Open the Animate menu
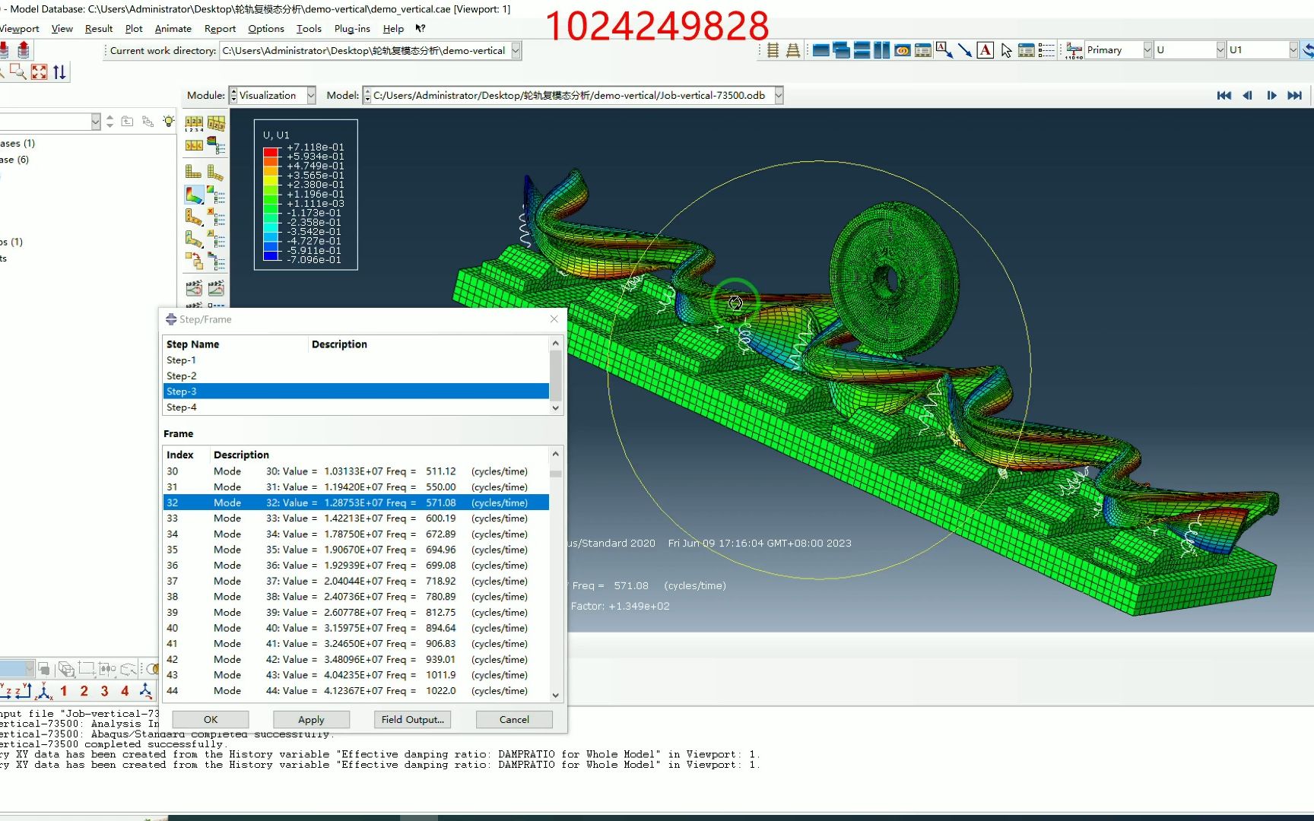 click(173, 29)
